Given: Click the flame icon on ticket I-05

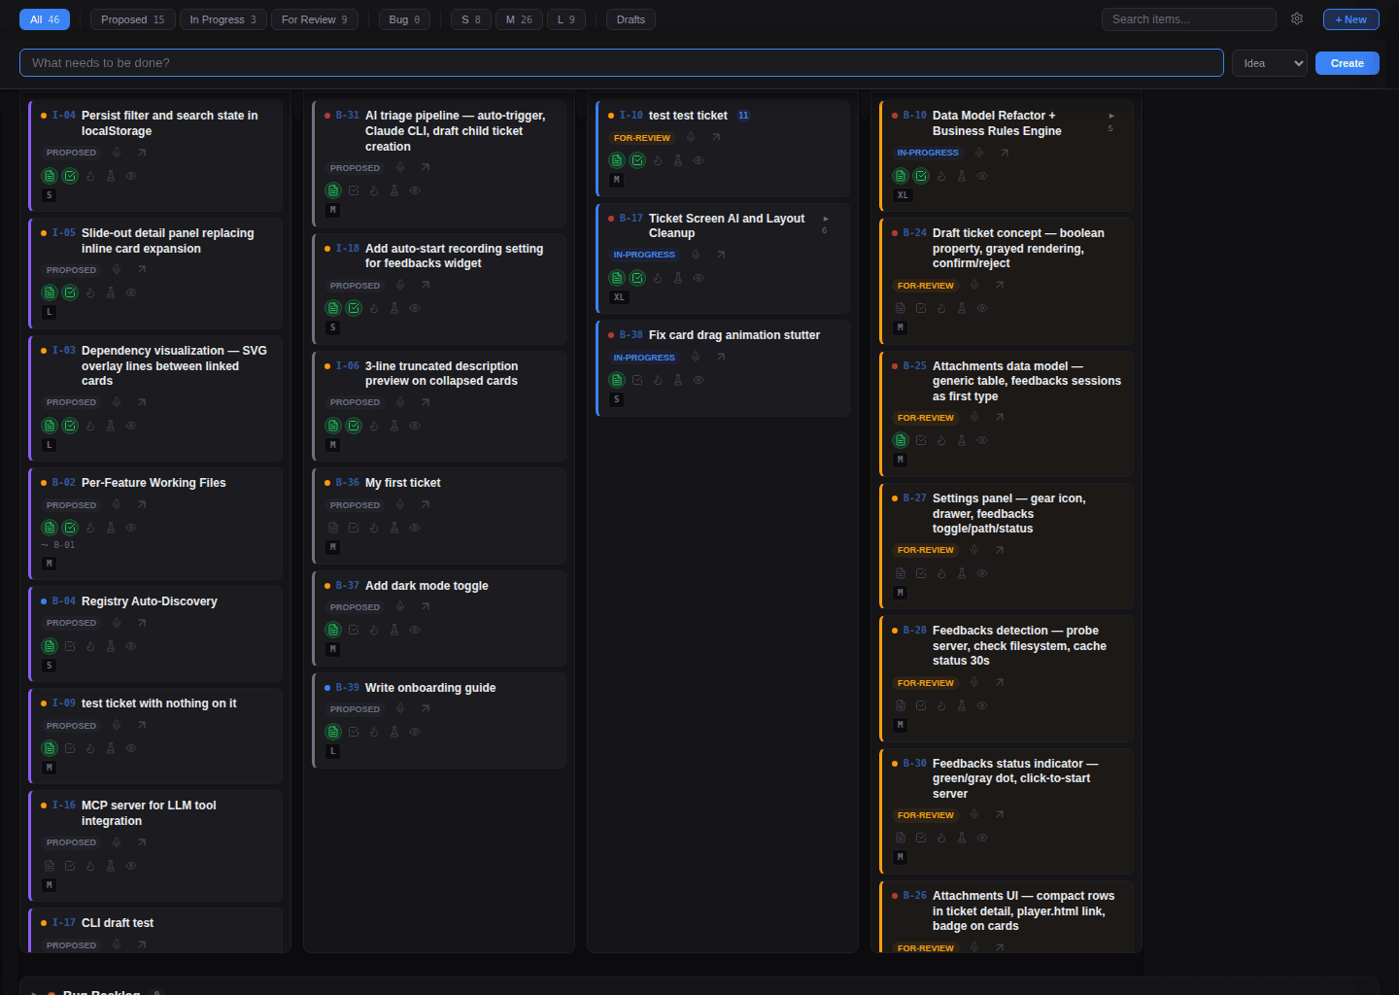Looking at the screenshot, I should point(90,292).
